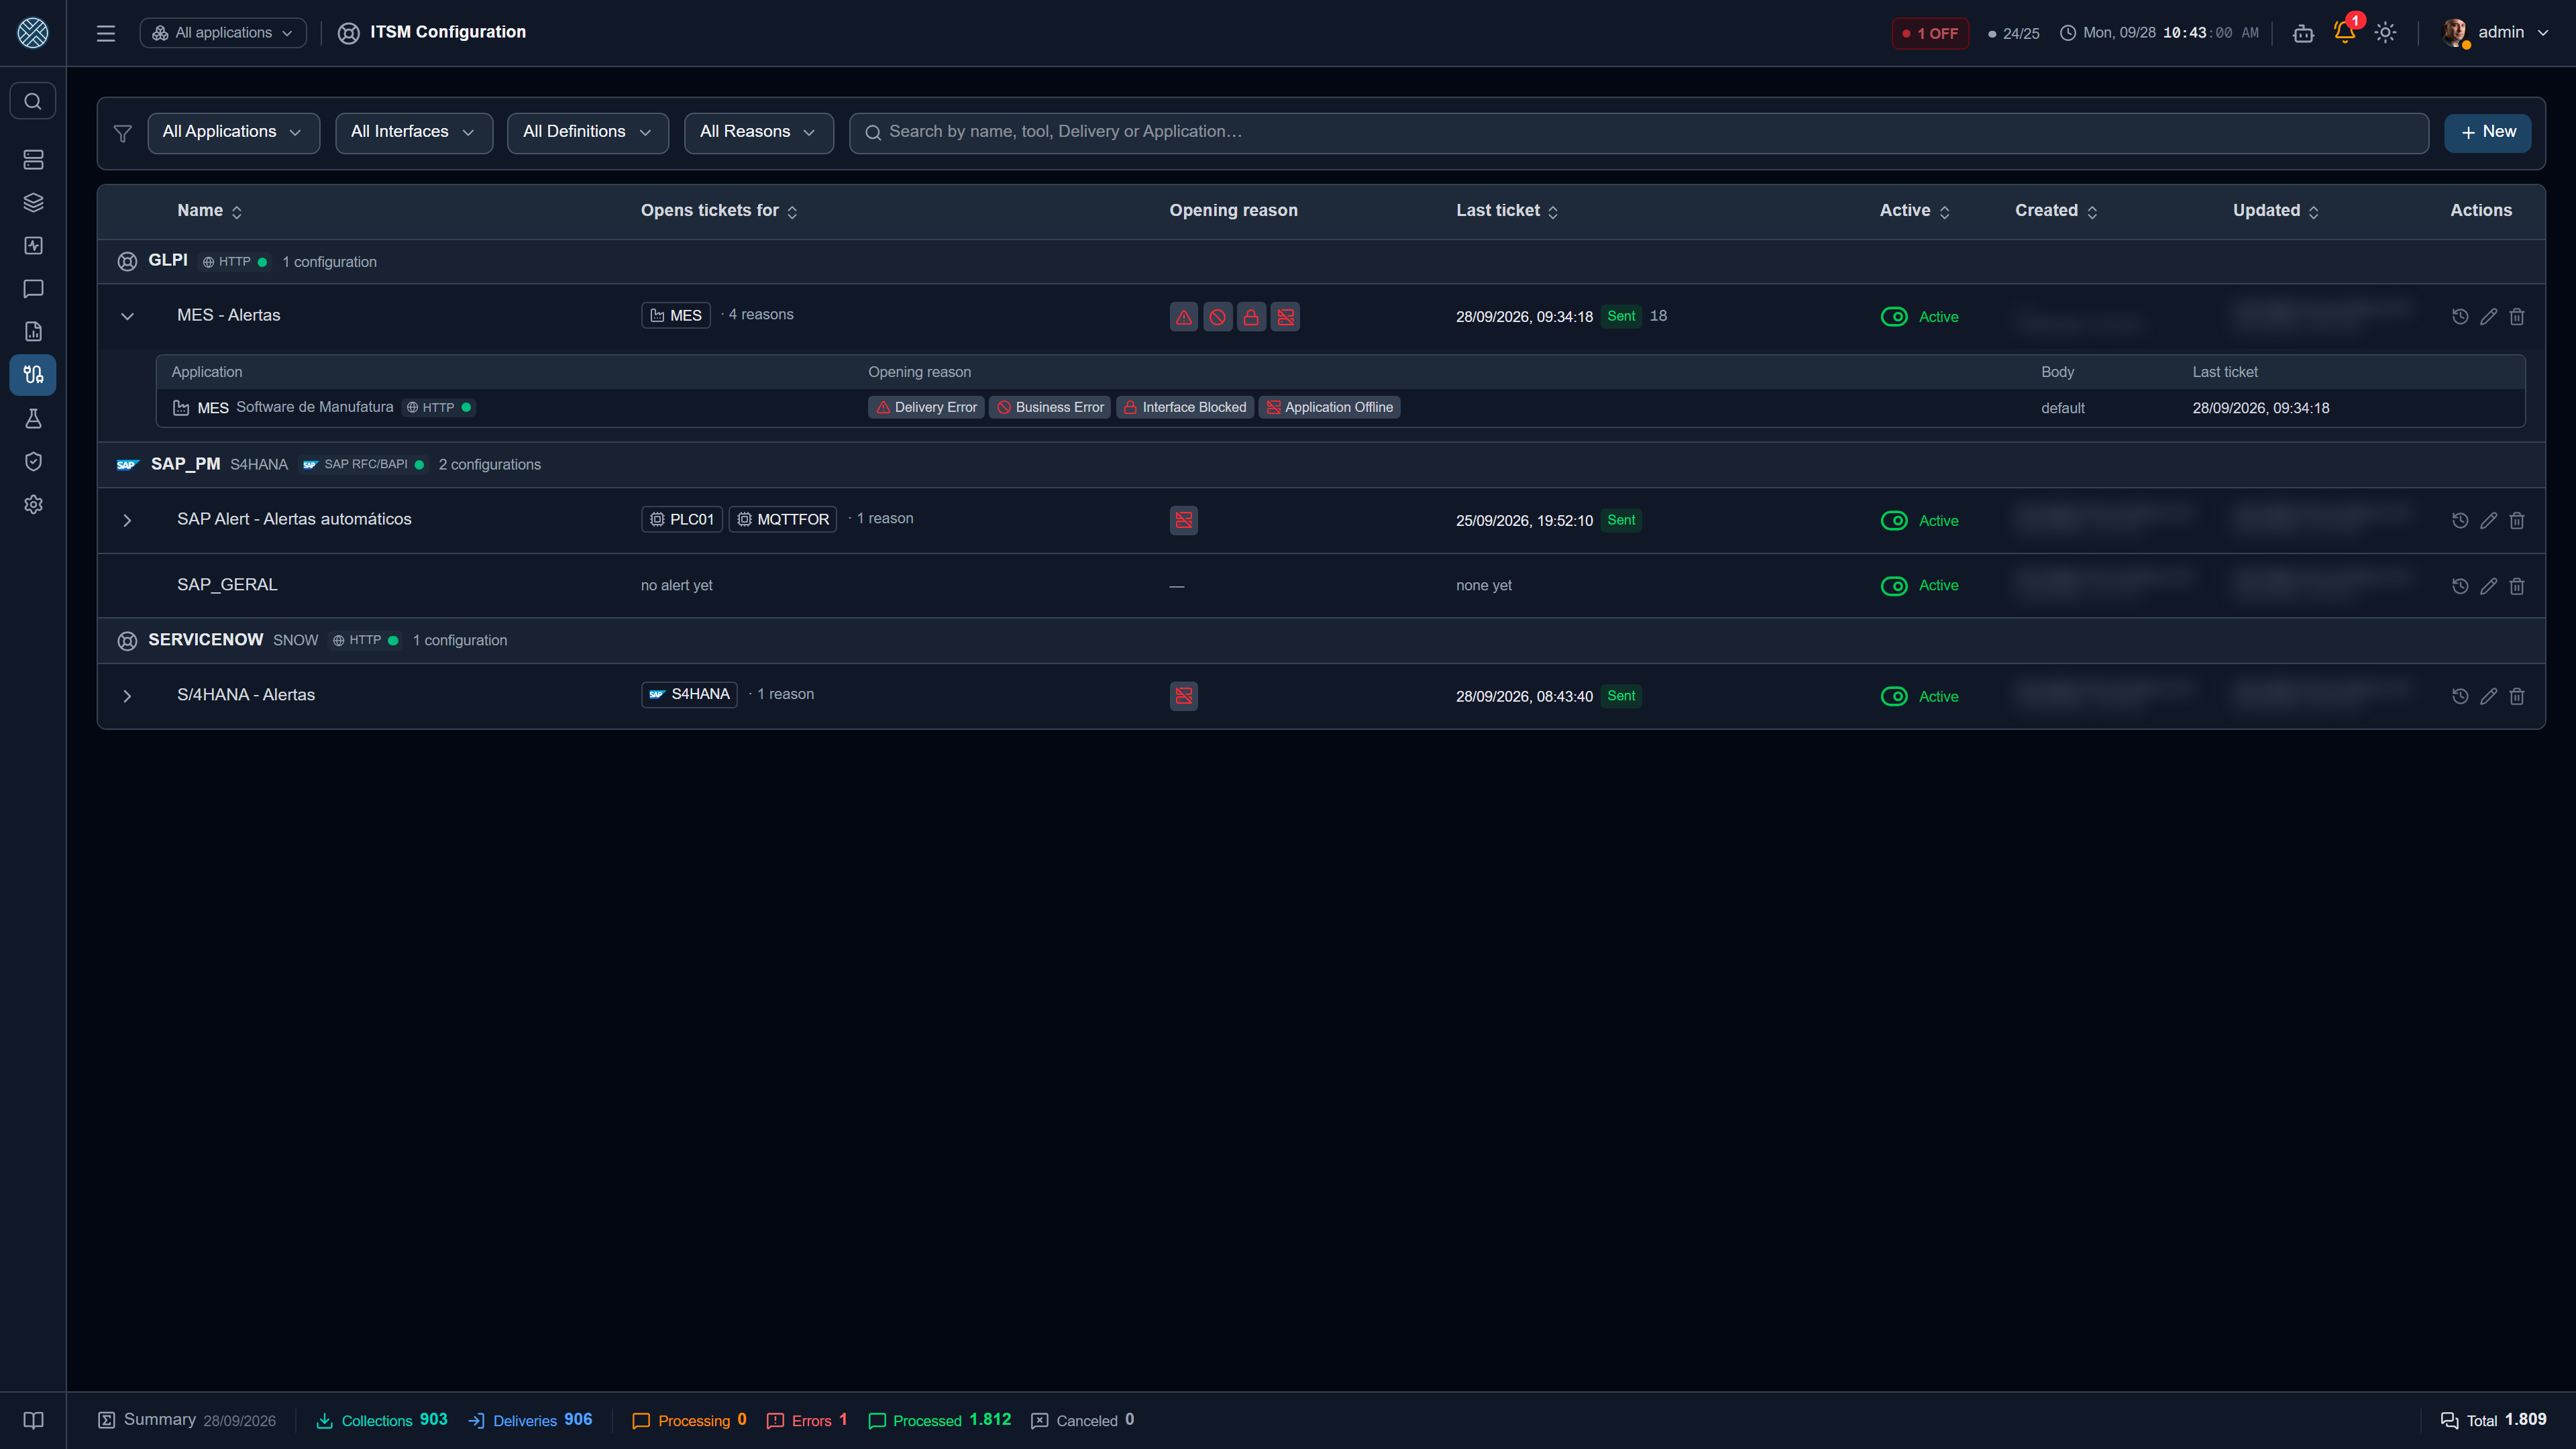The image size is (2576, 1449).
Task: Open the shield icon in sidebar
Action: pyautogui.click(x=33, y=461)
